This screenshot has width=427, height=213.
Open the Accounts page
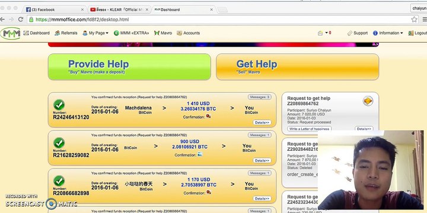(188, 33)
